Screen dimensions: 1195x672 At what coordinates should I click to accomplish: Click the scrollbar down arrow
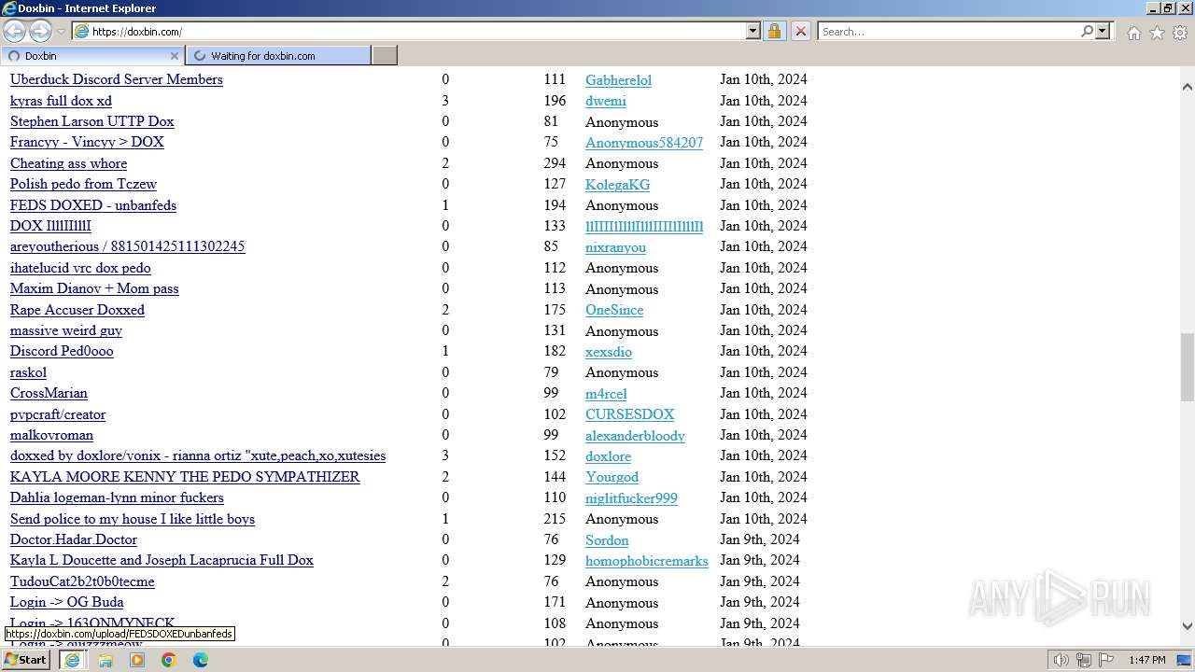(1187, 626)
